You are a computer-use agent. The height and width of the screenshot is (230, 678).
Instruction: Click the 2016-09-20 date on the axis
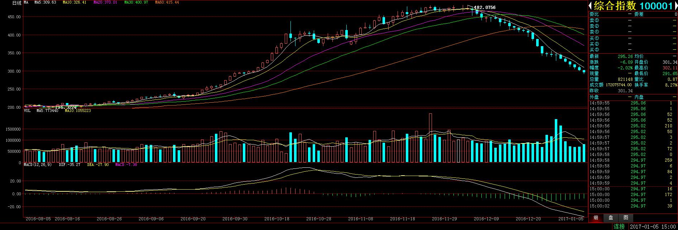coord(193,219)
